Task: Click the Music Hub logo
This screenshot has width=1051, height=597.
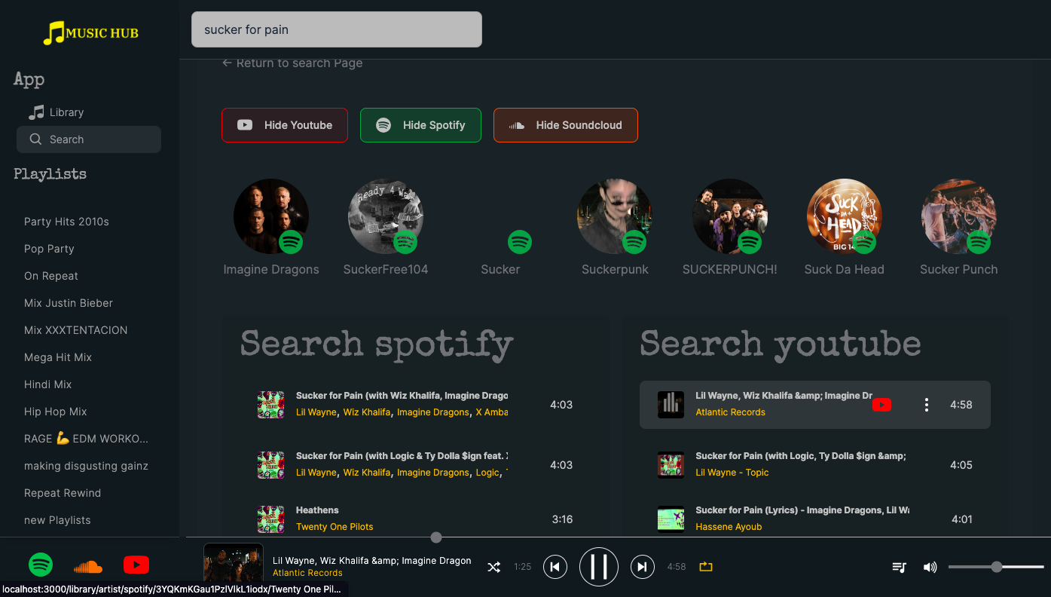Action: pos(90,32)
